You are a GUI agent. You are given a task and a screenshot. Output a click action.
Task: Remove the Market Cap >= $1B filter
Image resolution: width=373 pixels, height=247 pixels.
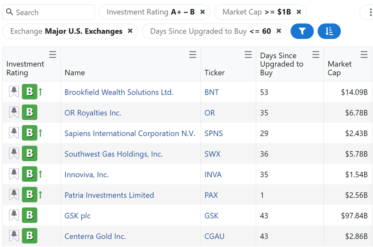tap(299, 12)
